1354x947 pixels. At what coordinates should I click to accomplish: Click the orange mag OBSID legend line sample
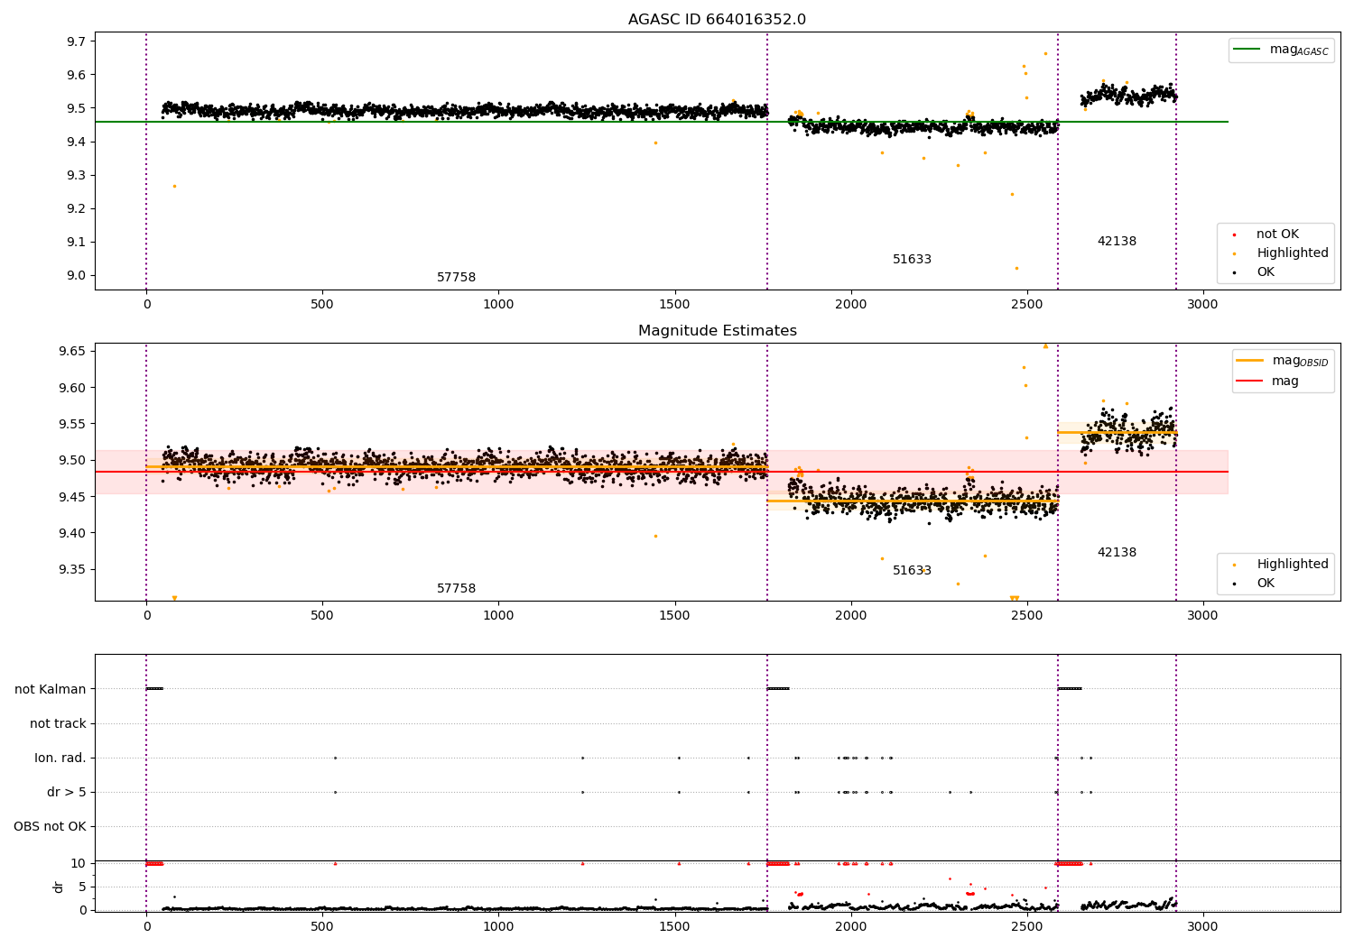1250,361
